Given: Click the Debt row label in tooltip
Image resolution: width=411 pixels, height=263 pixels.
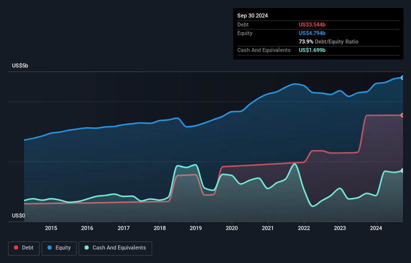Looking at the screenshot, I should (243, 24).
